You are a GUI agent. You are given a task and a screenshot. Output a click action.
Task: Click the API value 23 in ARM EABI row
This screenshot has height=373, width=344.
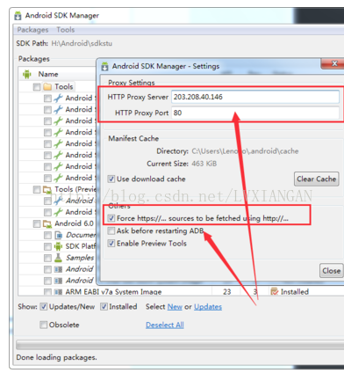click(227, 292)
